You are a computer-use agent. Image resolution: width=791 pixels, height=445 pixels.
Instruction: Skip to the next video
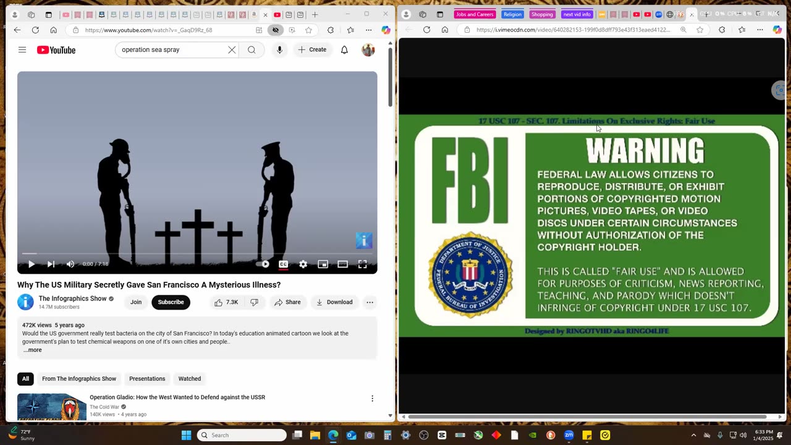pyautogui.click(x=51, y=264)
